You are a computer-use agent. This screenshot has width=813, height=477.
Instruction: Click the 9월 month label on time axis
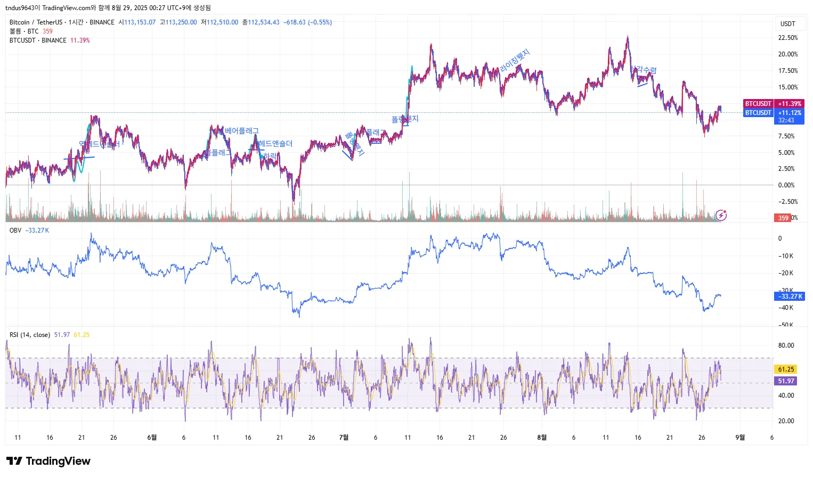coord(740,438)
